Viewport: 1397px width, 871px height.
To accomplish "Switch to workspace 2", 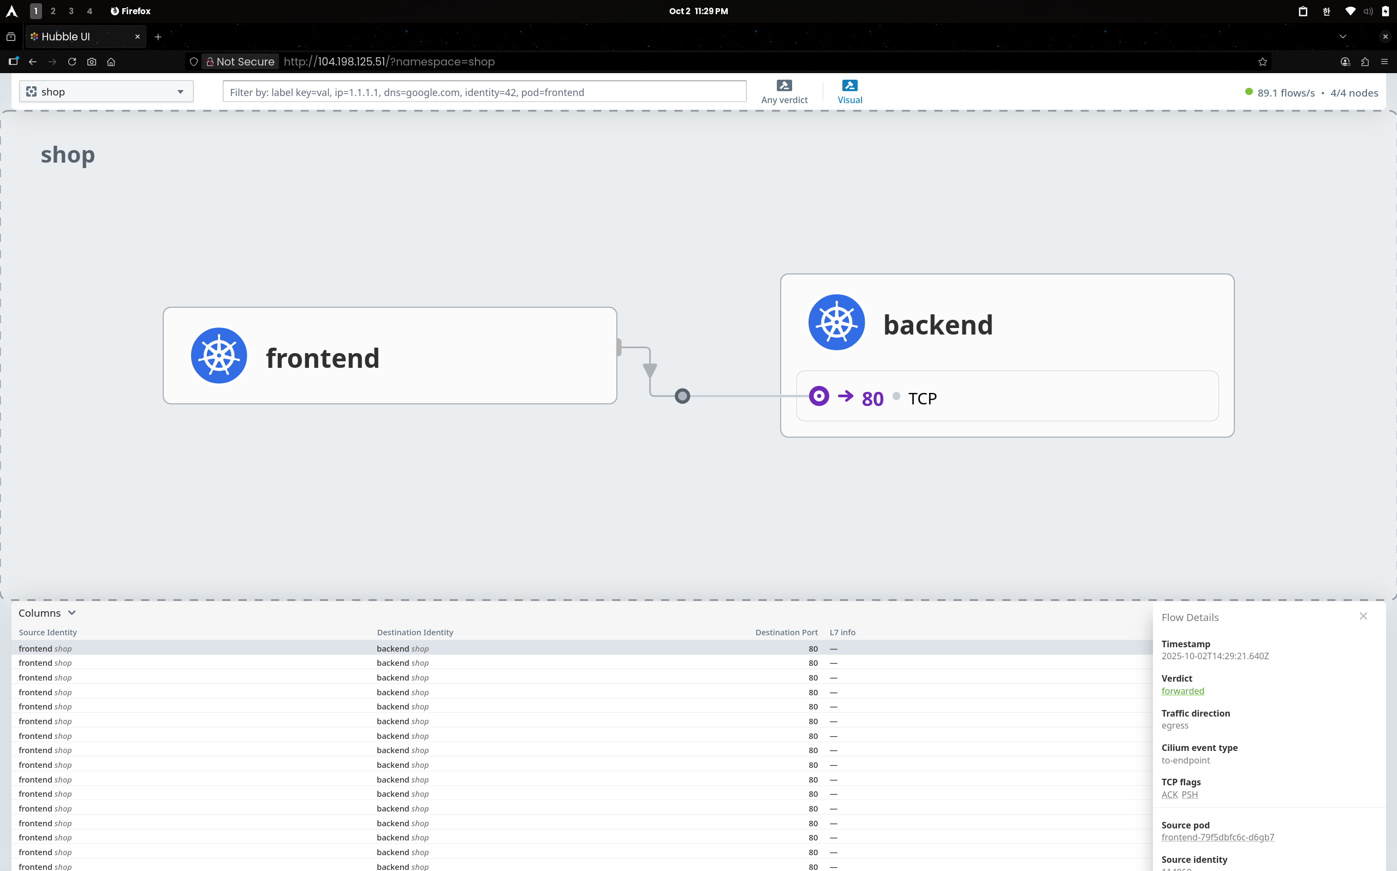I will point(53,11).
